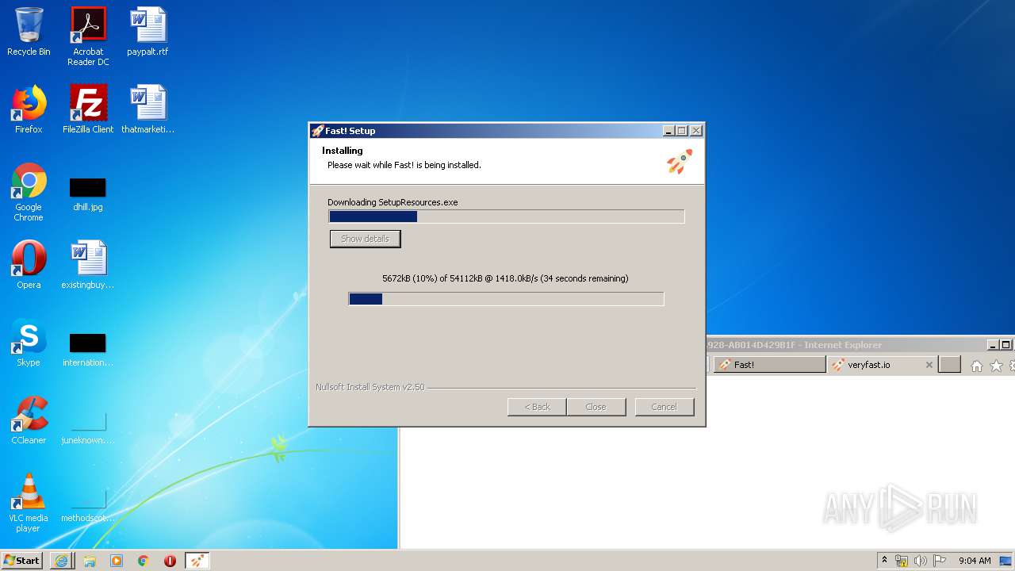Open the Action Center flag icon
The width and height of the screenshot is (1015, 571).
(x=940, y=561)
